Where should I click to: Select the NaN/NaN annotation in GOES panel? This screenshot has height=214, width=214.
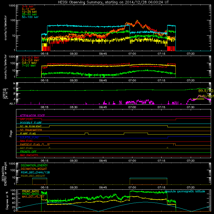[x=206, y=96]
